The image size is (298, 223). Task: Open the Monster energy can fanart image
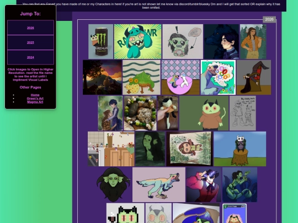coord(101,41)
